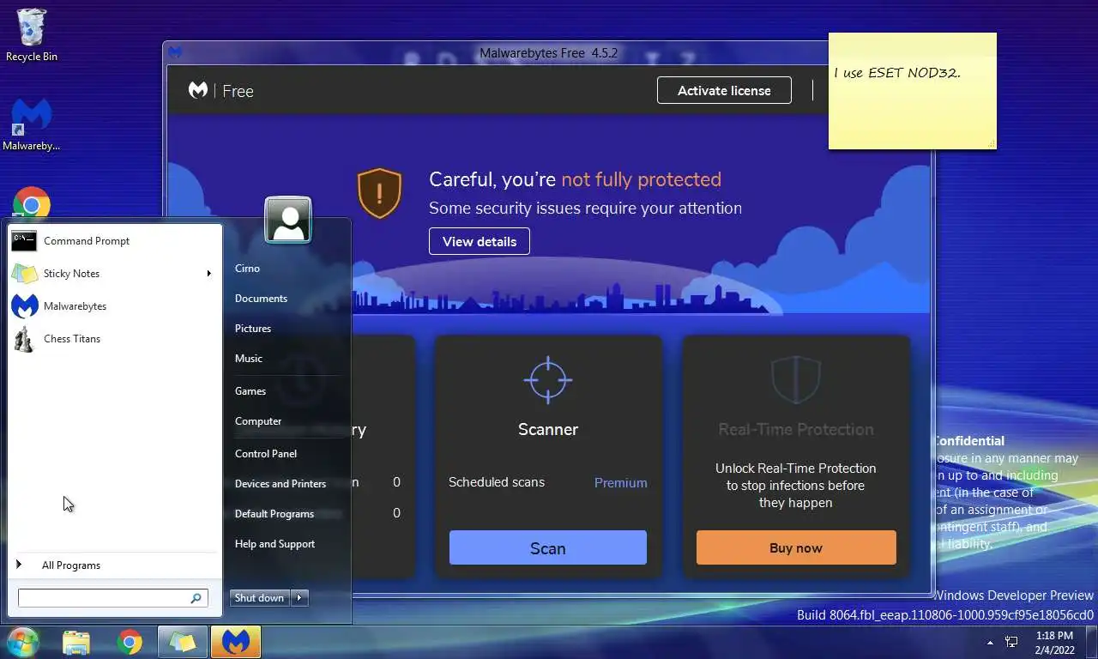This screenshot has width=1098, height=659.
Task: Open Control Panel from Start menu
Action: click(266, 454)
